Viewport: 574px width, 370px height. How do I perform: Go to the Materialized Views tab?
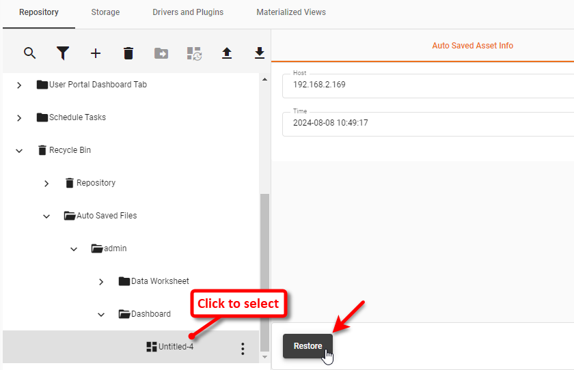pos(291,12)
